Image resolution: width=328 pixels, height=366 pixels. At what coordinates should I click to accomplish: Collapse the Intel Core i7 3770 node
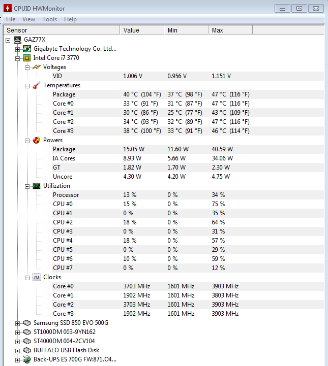tap(17, 58)
